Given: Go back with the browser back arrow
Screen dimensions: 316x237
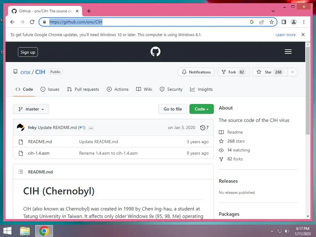Looking at the screenshot, I should coord(12,22).
